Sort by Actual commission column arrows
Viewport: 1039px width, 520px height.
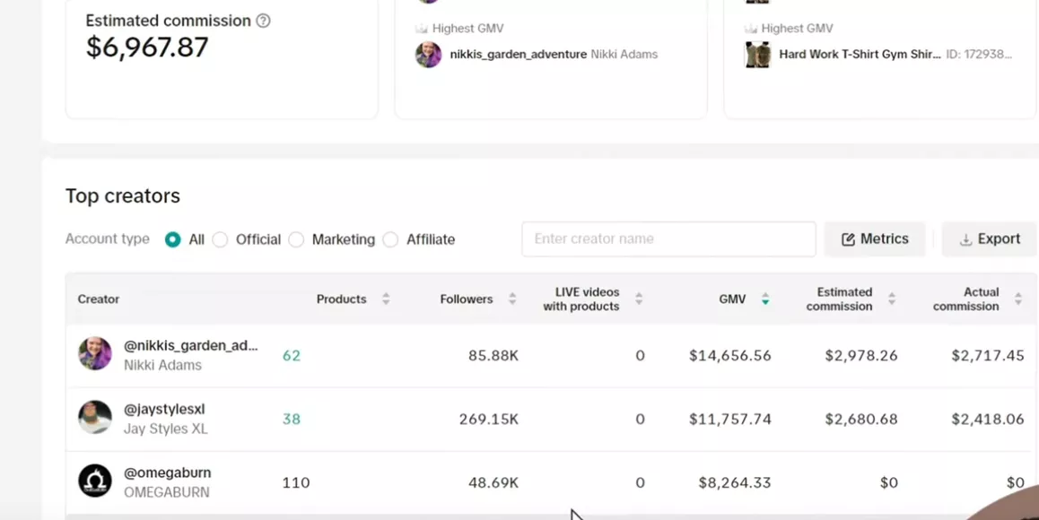(1018, 299)
